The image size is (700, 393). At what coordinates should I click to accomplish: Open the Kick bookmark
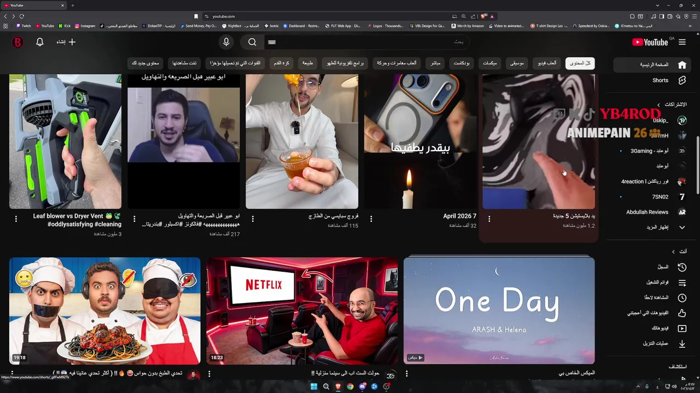(65, 26)
